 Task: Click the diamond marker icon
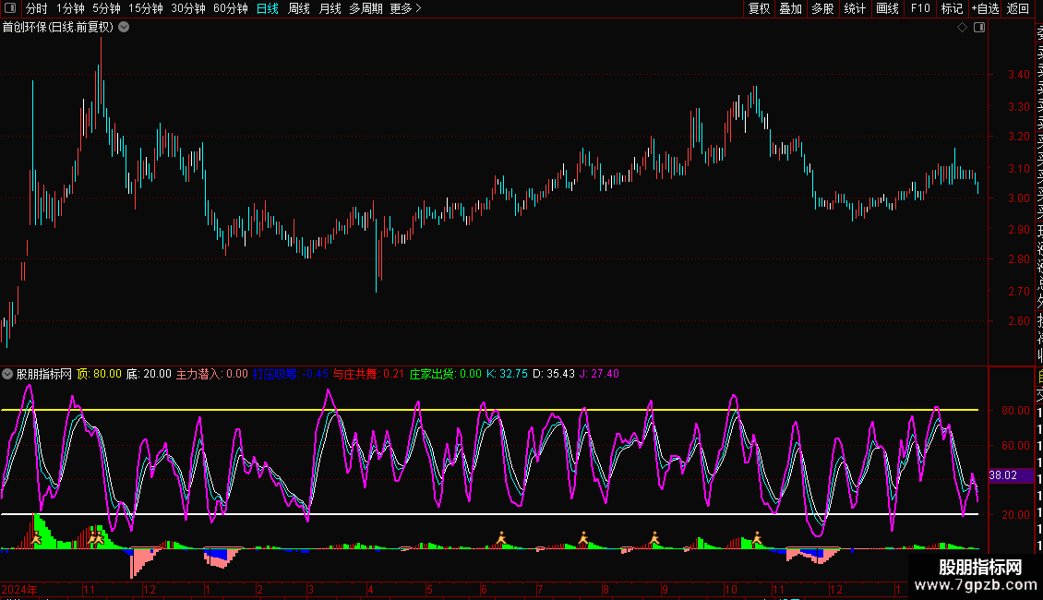pos(962,28)
